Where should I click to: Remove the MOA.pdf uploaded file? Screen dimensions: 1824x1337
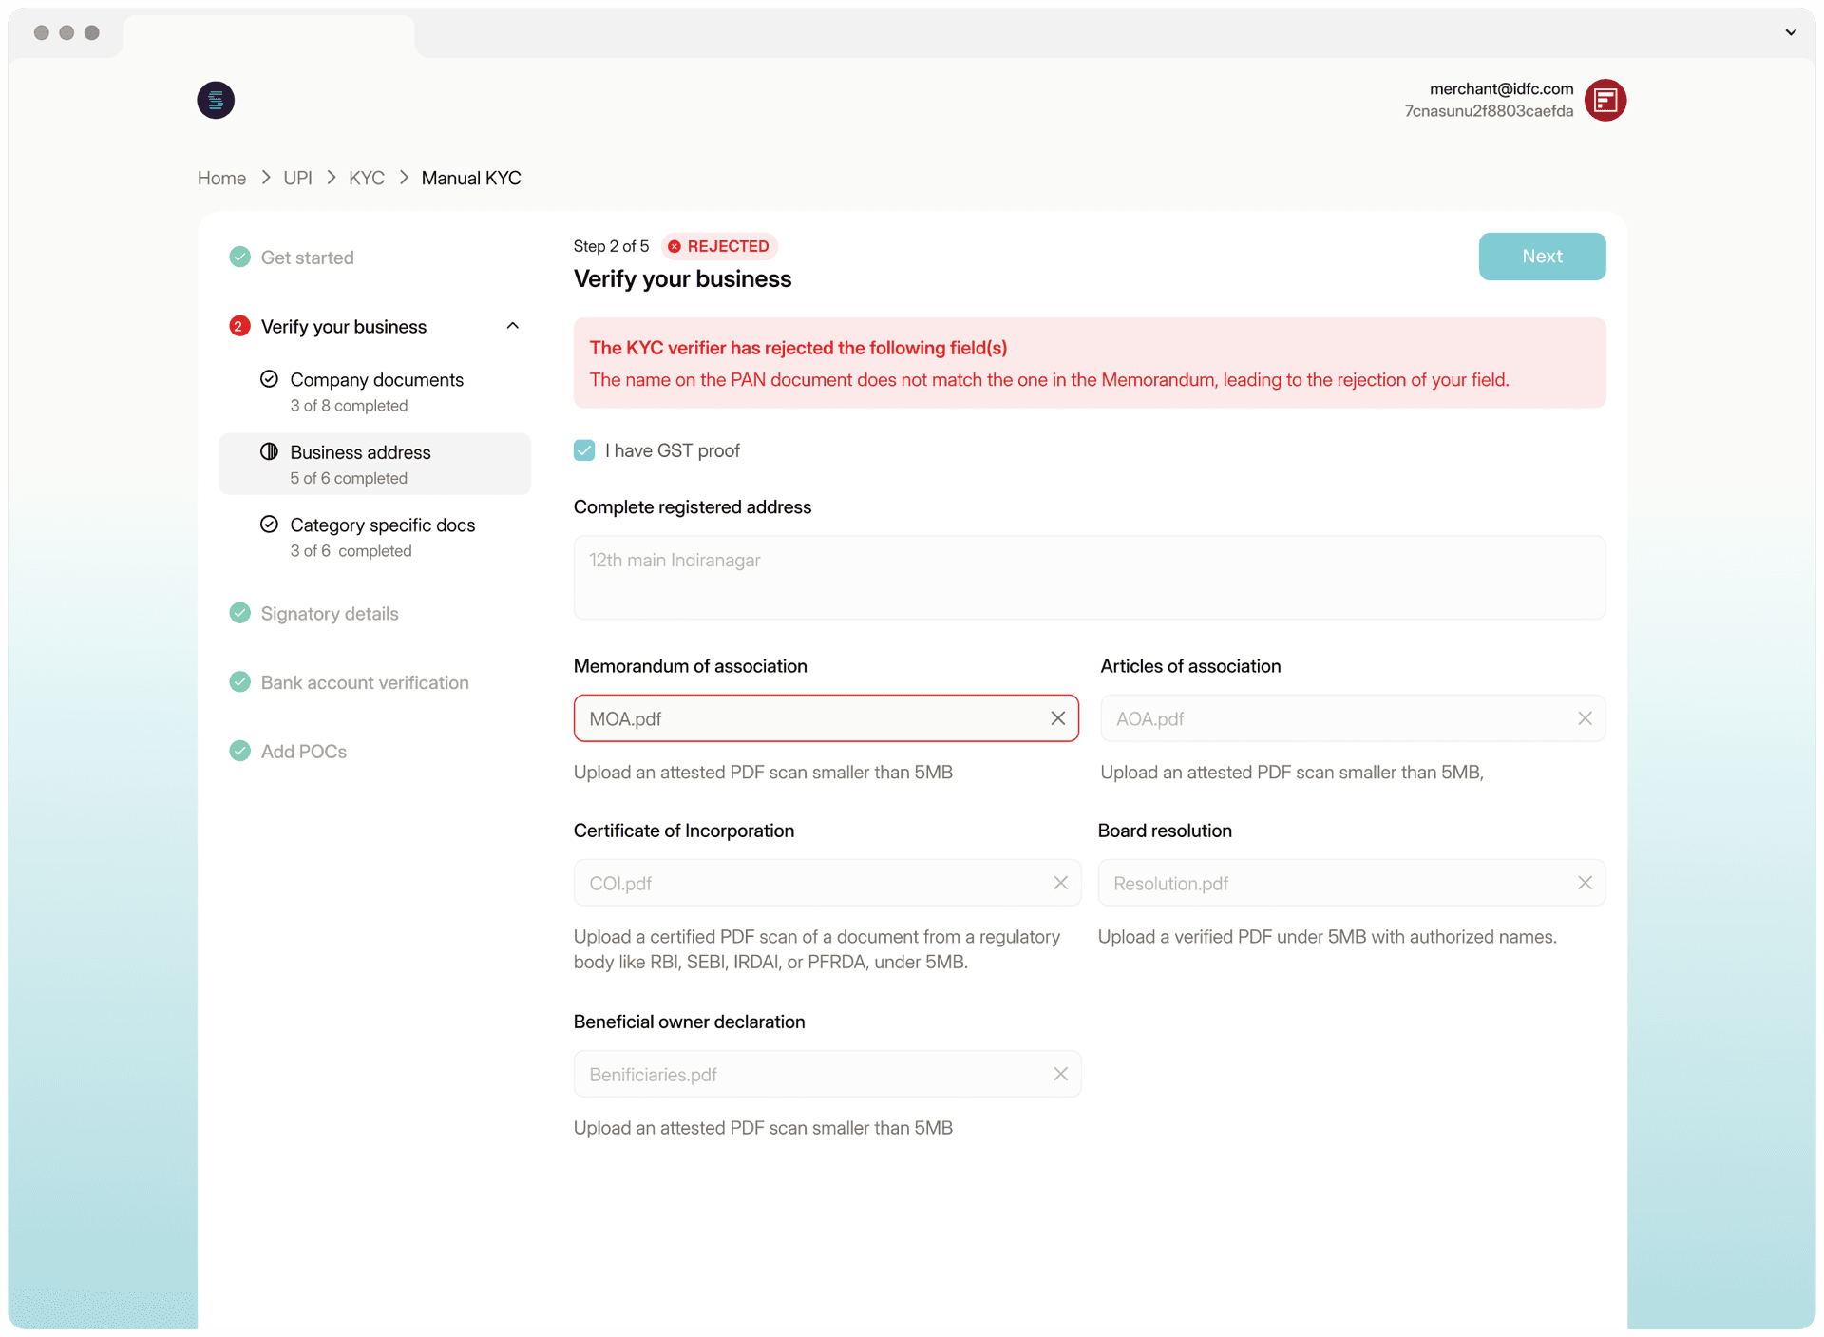(1057, 718)
